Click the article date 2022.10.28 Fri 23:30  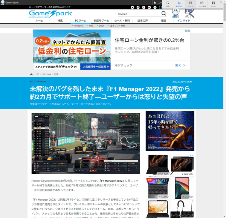click(x=182, y=81)
